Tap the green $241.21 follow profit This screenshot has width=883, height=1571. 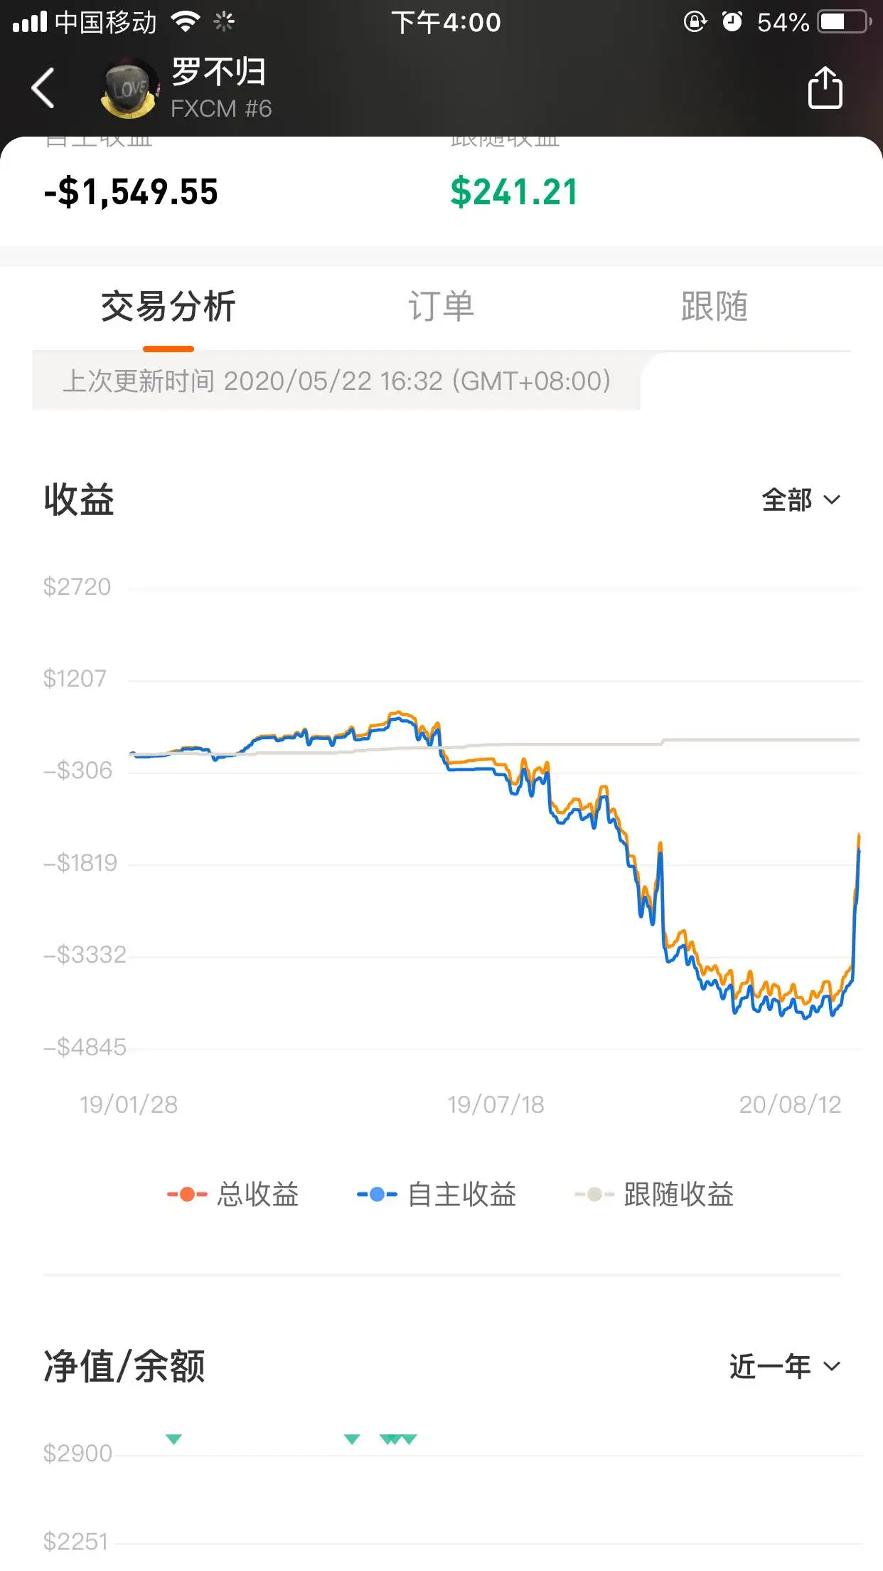514,192
